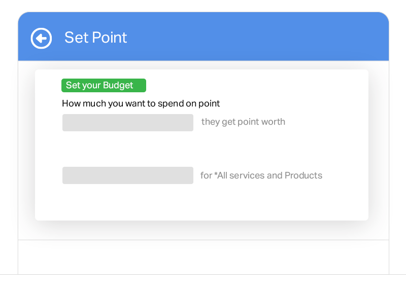This screenshot has height=291, width=406.
Task: Activate the spend amount text box
Action: coord(128,123)
